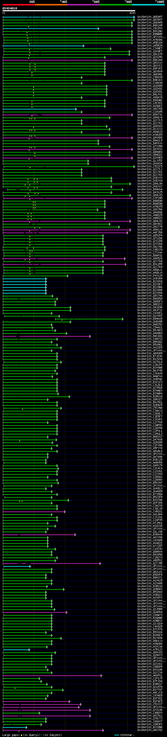Screen dimensions: 167x737
Task: Select the UniRef100_B9HKG5 entry
Action: [x=150, y=319]
